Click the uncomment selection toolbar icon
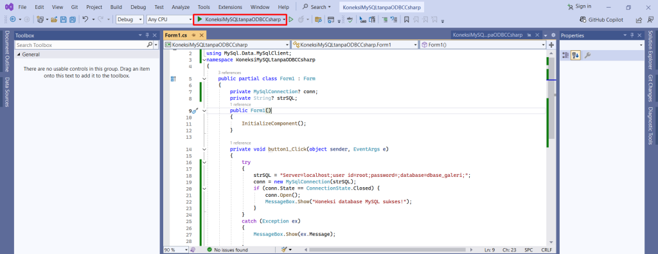658x254 pixels. 394,19
